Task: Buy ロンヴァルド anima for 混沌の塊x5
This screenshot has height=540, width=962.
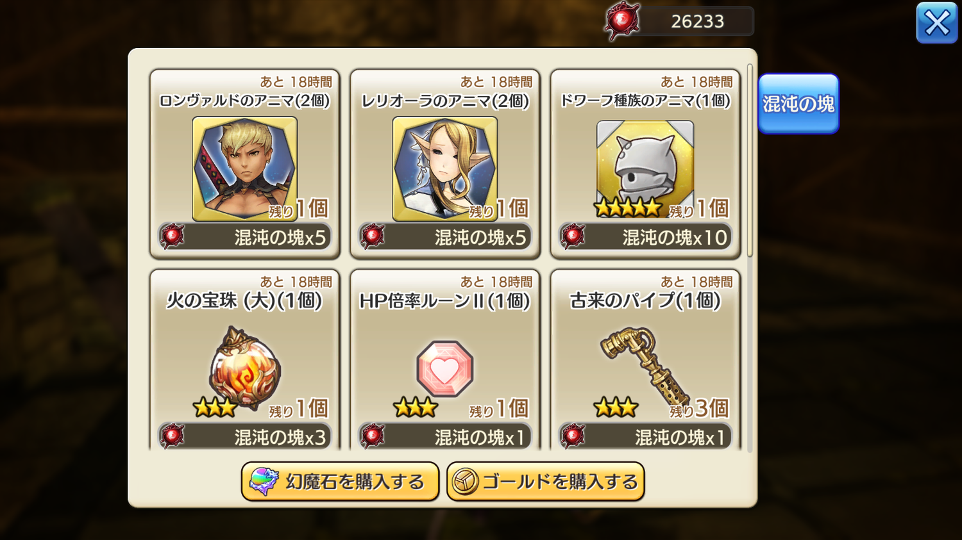Action: pyautogui.click(x=245, y=237)
